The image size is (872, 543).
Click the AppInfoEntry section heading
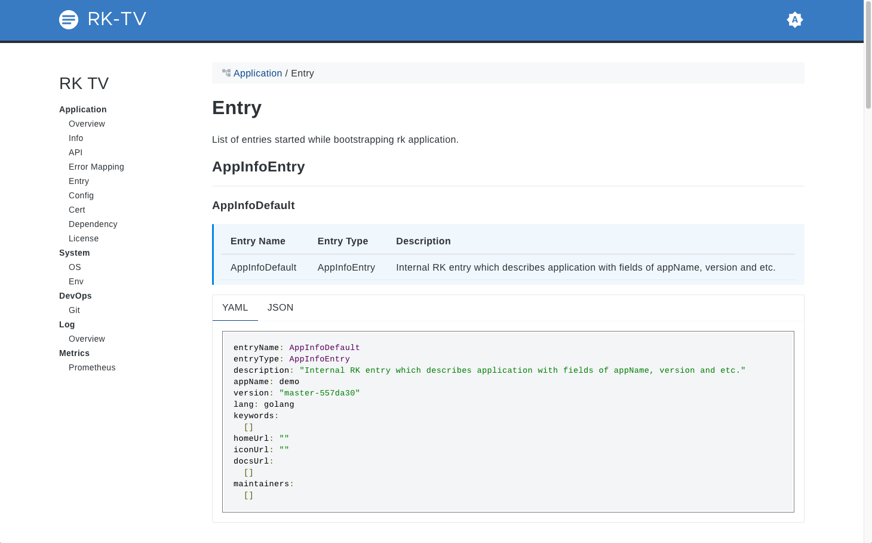coord(259,167)
